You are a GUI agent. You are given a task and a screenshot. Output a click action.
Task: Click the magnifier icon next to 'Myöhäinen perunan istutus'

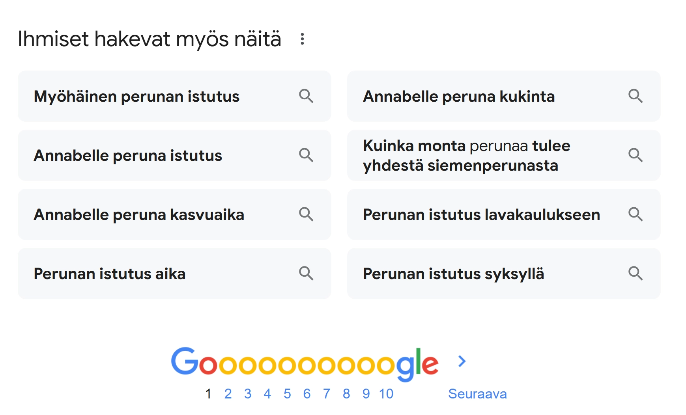tap(307, 97)
